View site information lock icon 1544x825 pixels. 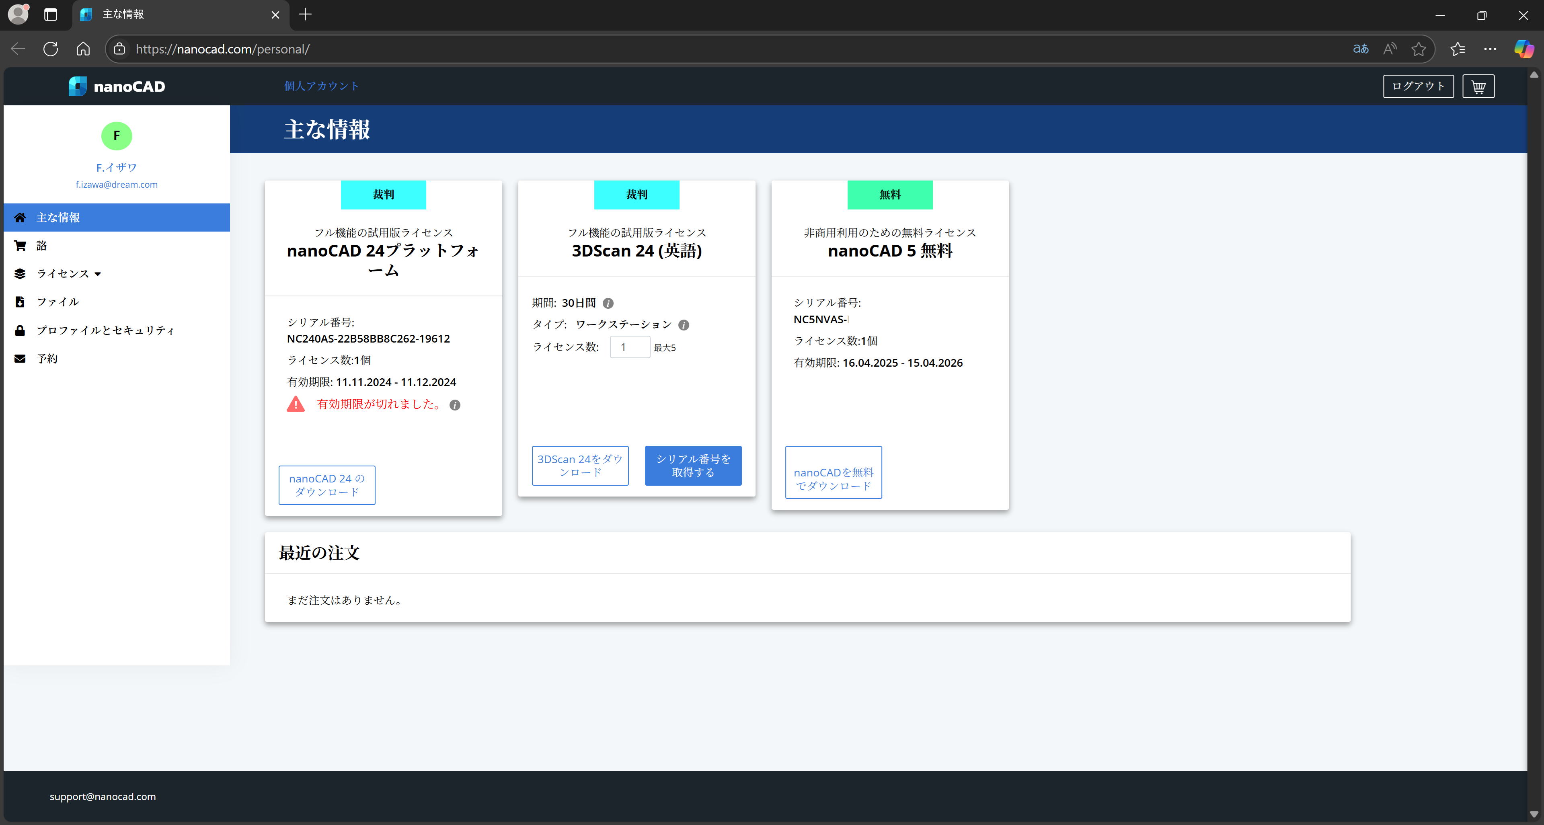click(x=120, y=49)
